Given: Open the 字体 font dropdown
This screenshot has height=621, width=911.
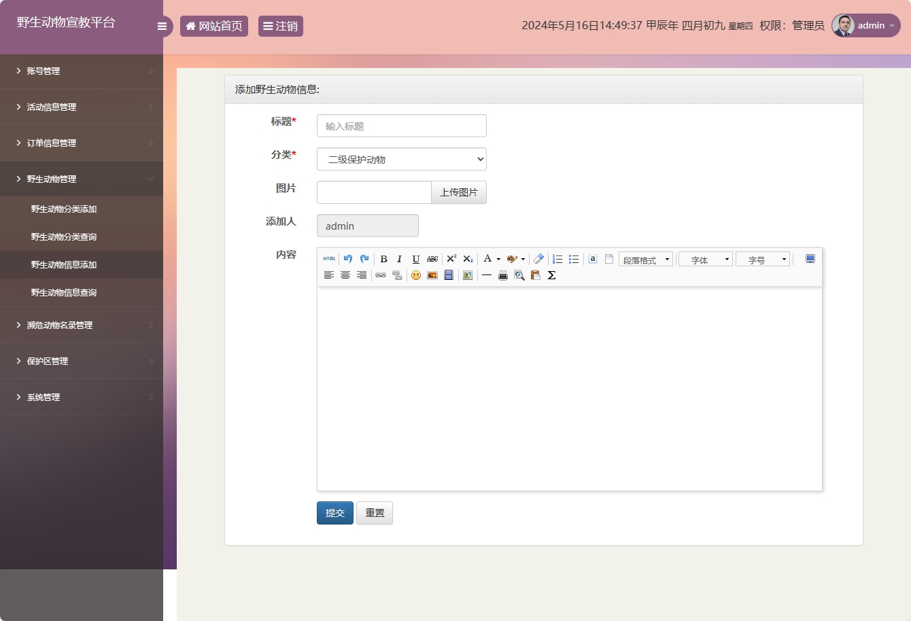Looking at the screenshot, I should [706, 260].
